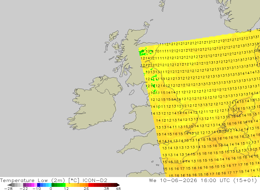Click the 'ICON-D2' model name label
This screenshot has height=190, width=260.
coord(95,180)
